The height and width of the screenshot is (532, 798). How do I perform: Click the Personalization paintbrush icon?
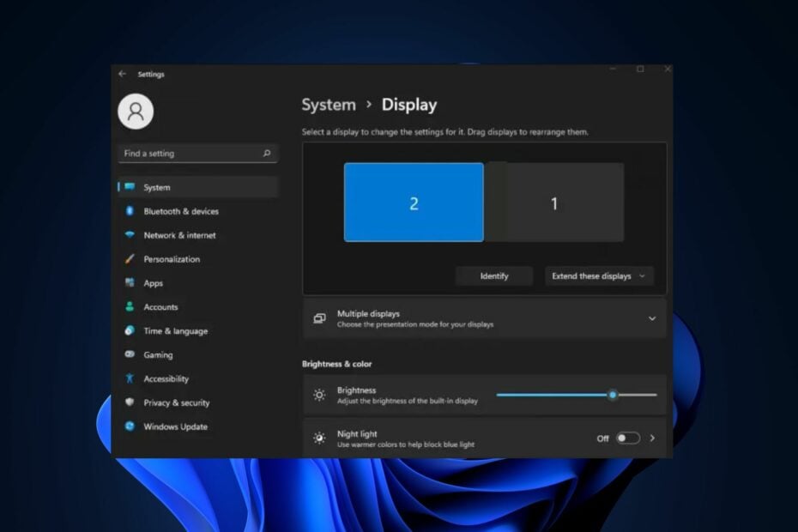click(x=130, y=259)
